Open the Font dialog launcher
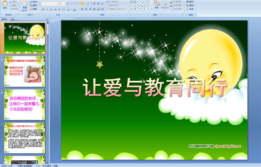This screenshot has width=261, height=167. point(78,15)
